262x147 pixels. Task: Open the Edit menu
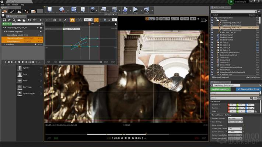(8, 5)
